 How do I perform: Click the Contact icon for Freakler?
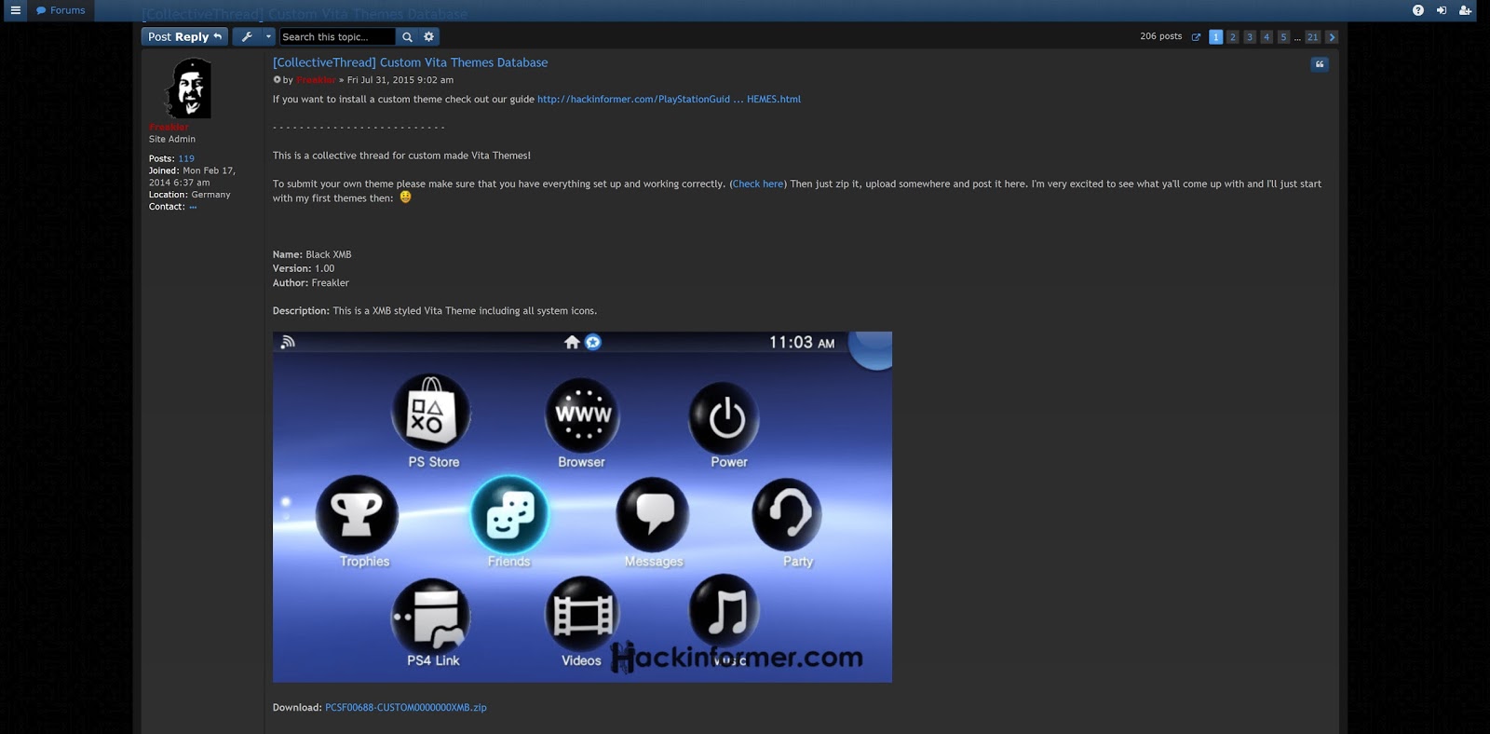tap(193, 207)
